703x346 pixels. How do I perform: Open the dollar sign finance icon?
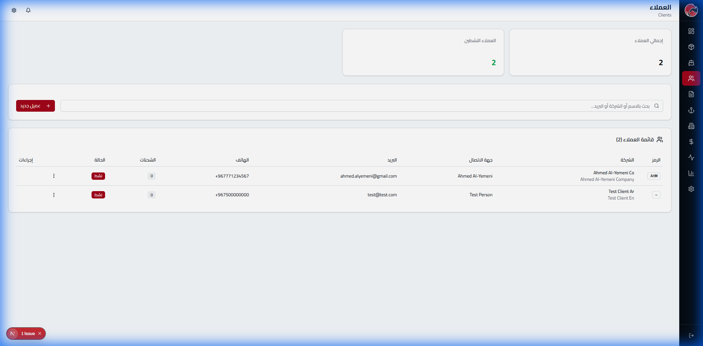pyautogui.click(x=691, y=142)
